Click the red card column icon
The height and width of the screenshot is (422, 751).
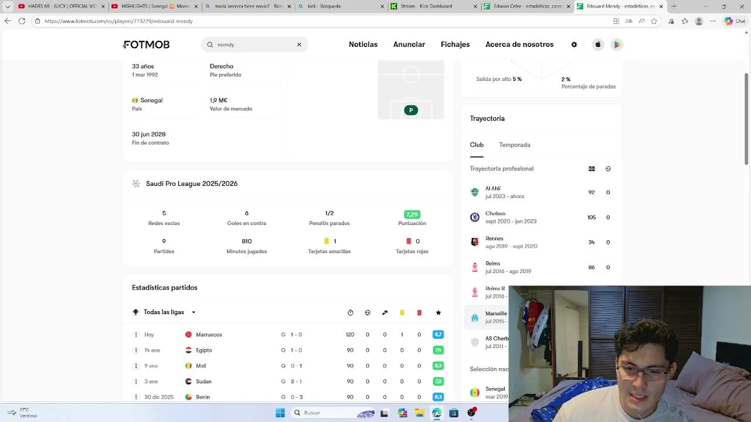point(419,312)
